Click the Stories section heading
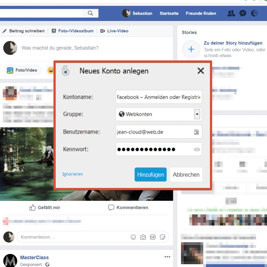The height and width of the screenshot is (267, 267). pyautogui.click(x=189, y=32)
